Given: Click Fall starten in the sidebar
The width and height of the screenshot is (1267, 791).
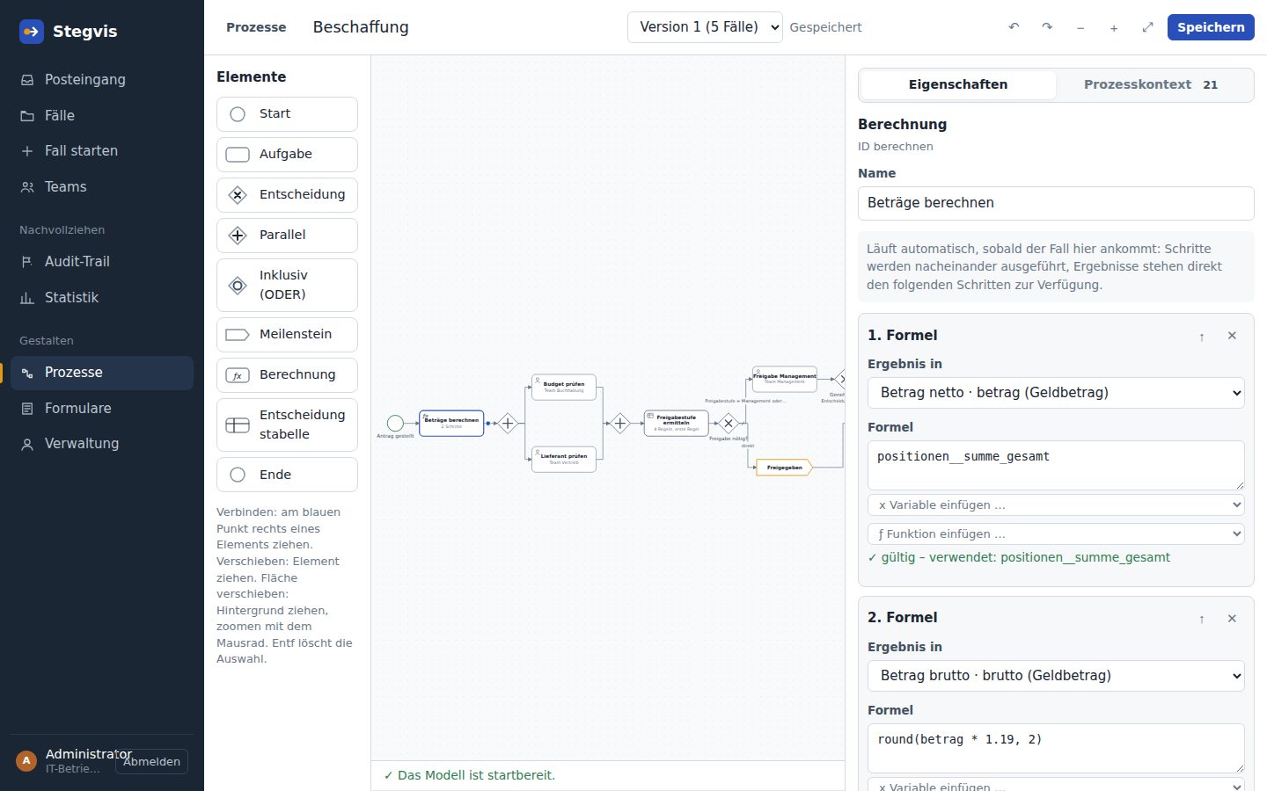Looking at the screenshot, I should pyautogui.click(x=102, y=151).
